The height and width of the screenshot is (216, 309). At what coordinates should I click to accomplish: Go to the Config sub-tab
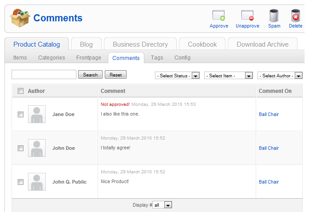point(182,58)
